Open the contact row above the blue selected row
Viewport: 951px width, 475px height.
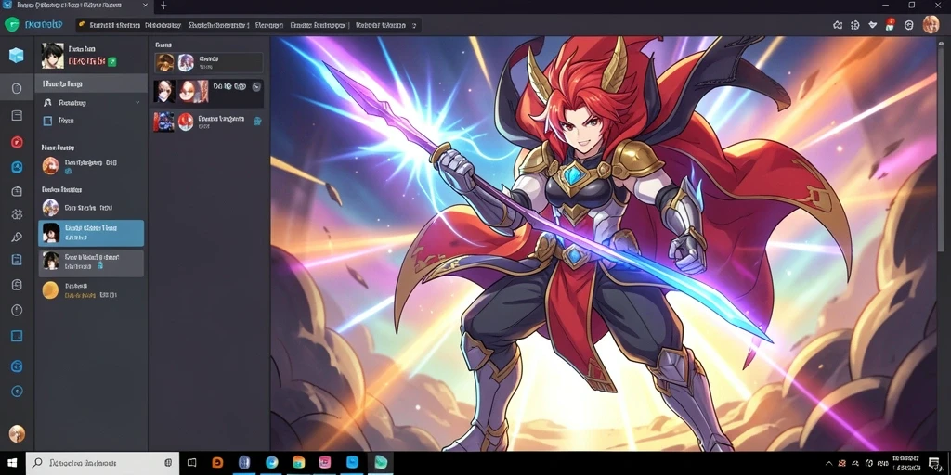click(91, 208)
